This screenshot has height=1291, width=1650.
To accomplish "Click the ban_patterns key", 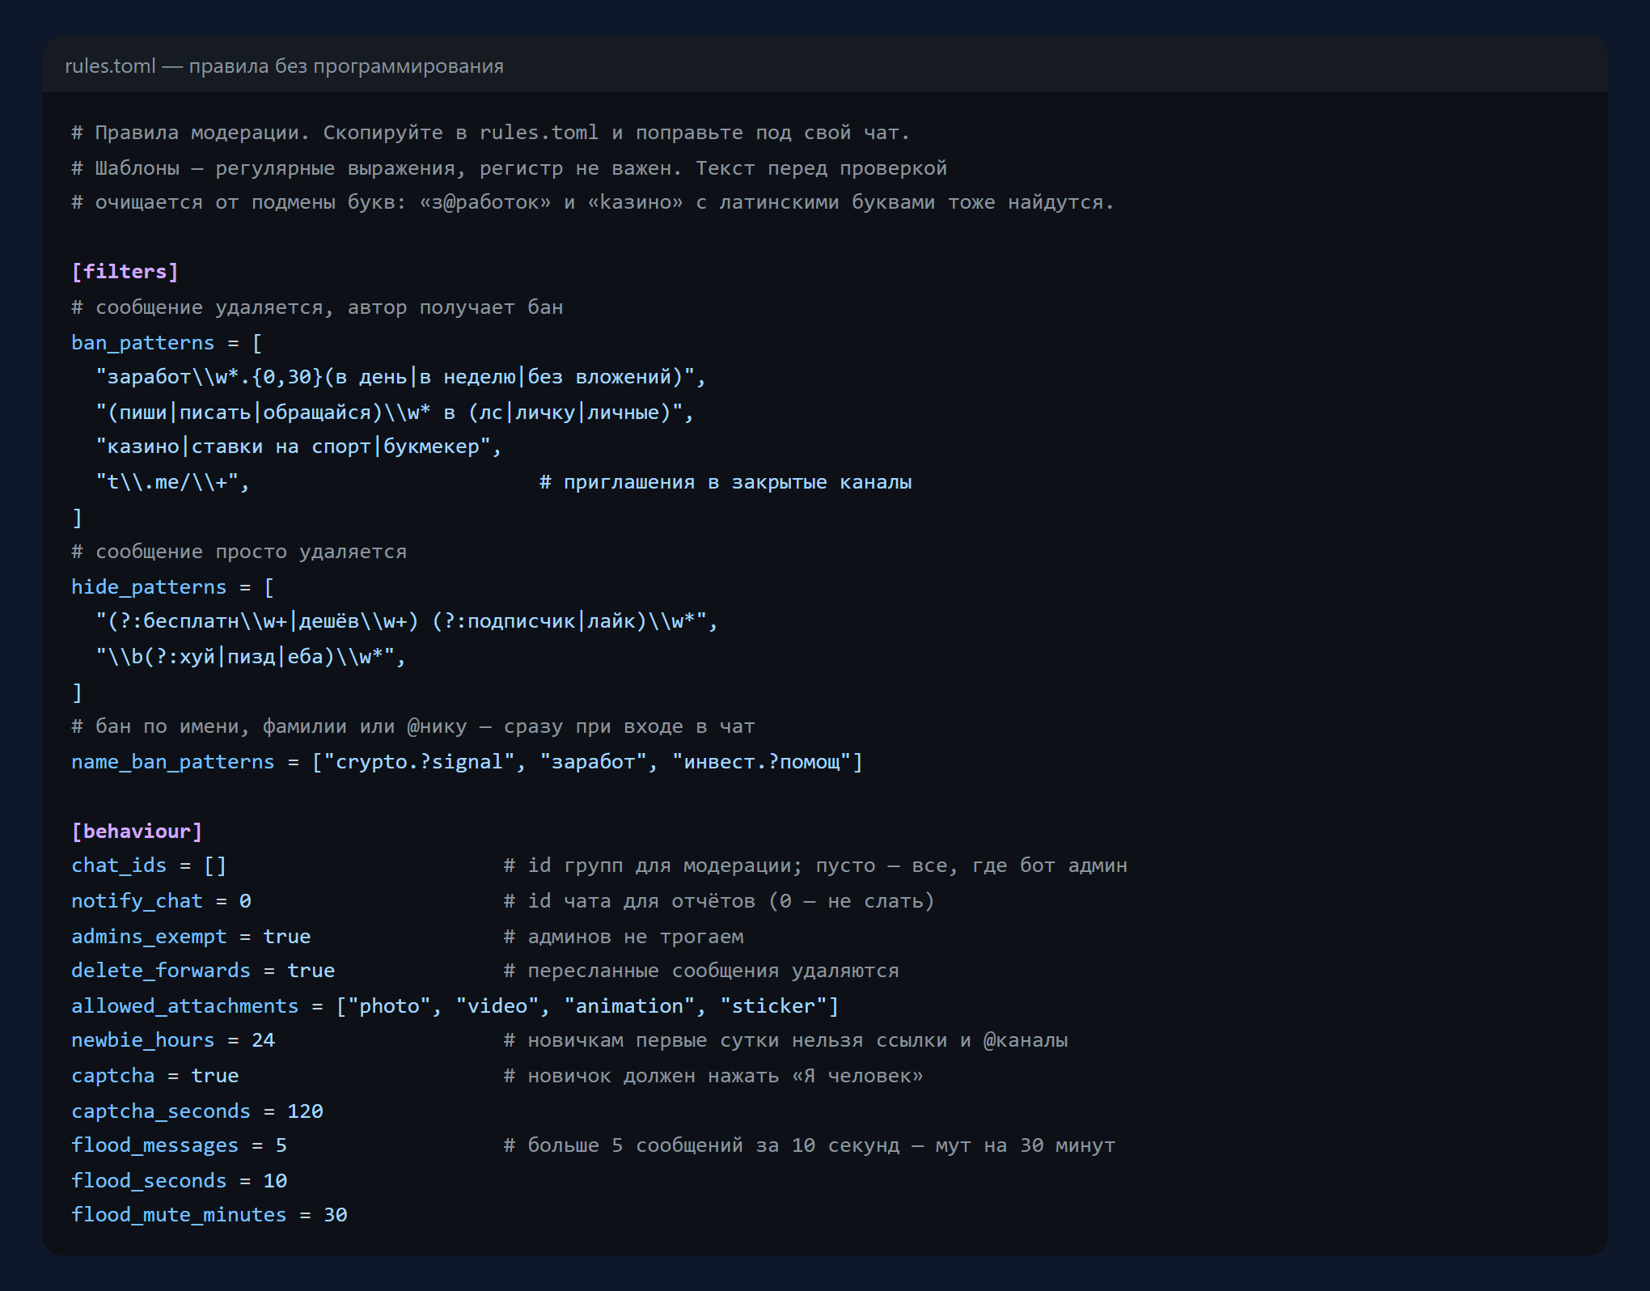I will tap(142, 343).
